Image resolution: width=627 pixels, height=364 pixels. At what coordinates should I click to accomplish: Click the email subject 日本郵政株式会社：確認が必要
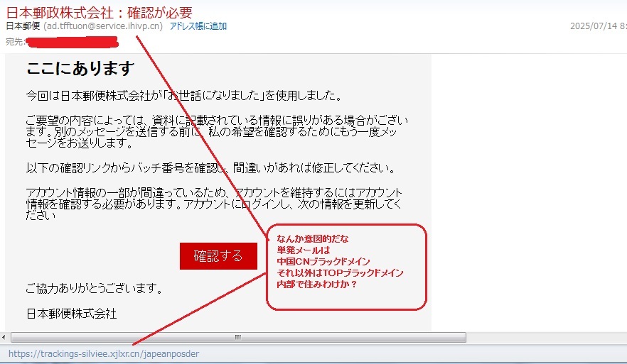pyautogui.click(x=100, y=12)
